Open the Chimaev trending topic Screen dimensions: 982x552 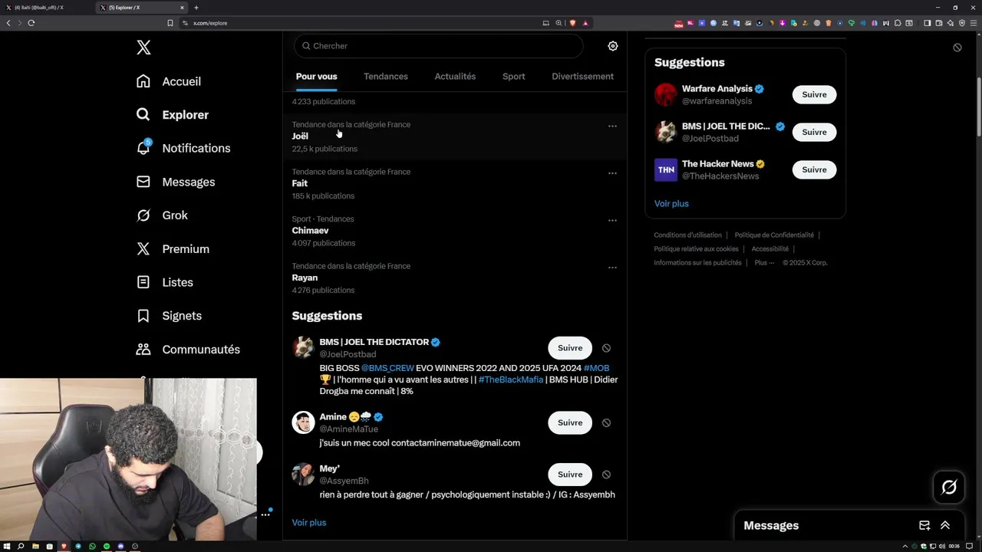point(454,231)
